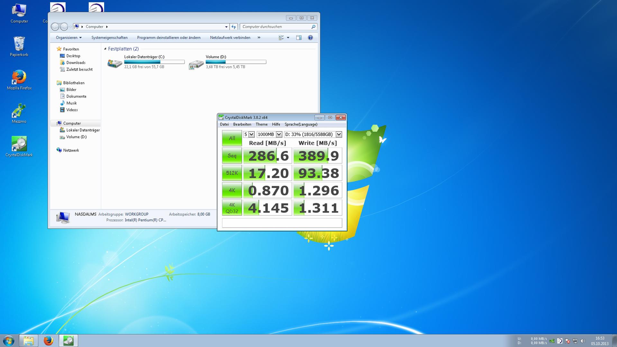The image size is (617, 347).
Task: Open the Datei menu in CrystalDiskMark
Action: tap(224, 124)
